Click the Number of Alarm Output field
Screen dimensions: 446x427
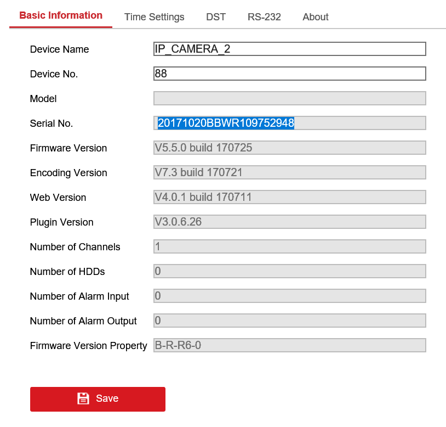tap(289, 321)
